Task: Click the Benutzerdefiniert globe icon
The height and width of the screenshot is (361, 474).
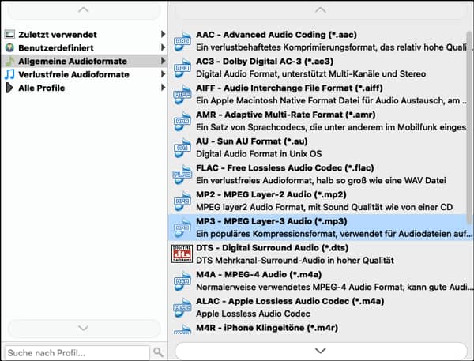Action: coord(9,47)
